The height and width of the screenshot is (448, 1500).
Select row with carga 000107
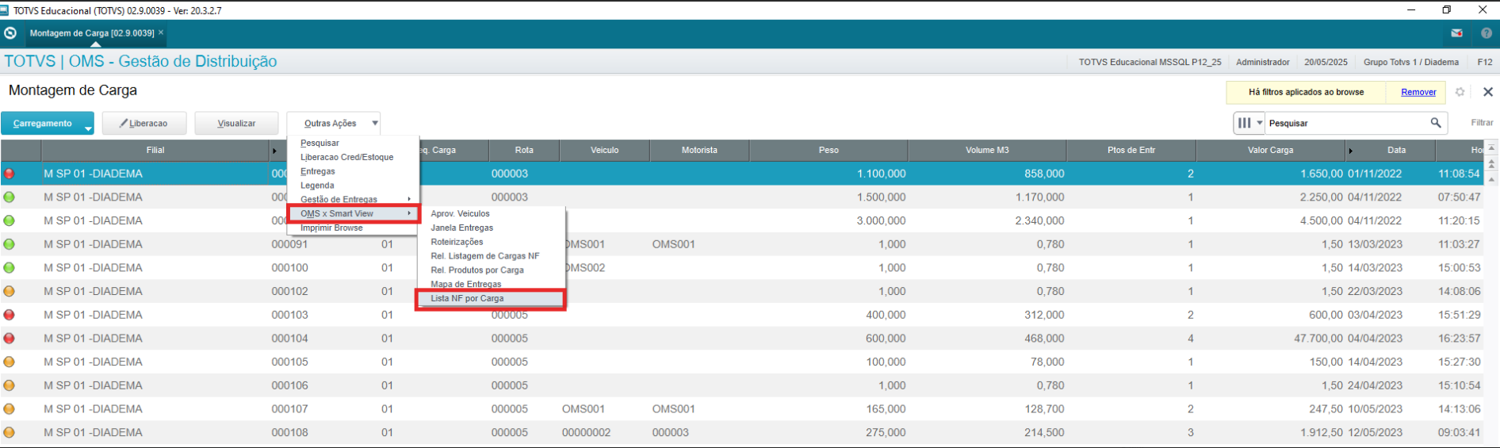coord(742,409)
